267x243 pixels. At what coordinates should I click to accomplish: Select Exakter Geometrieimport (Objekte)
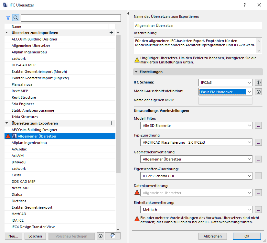coord(60,78)
